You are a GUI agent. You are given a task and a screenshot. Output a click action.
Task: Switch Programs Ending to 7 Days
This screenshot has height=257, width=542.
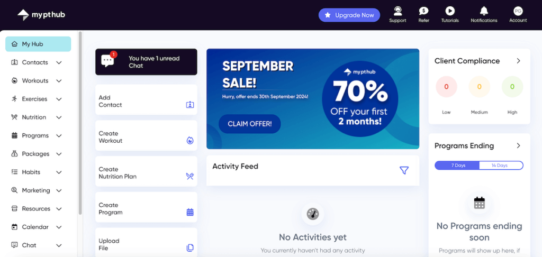point(457,166)
